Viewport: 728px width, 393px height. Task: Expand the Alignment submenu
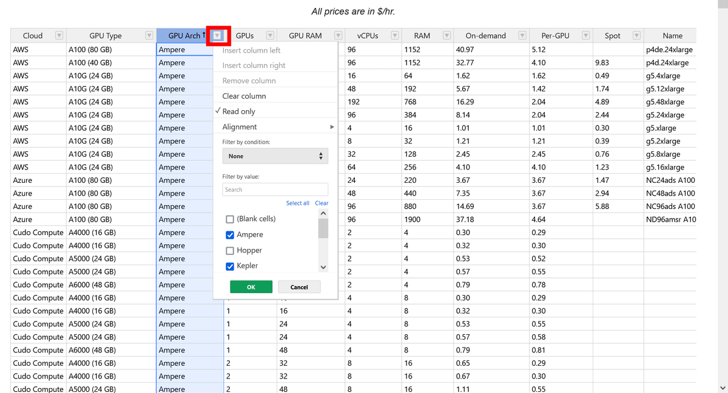275,127
